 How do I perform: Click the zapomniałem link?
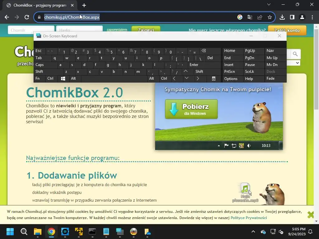point(117,30)
